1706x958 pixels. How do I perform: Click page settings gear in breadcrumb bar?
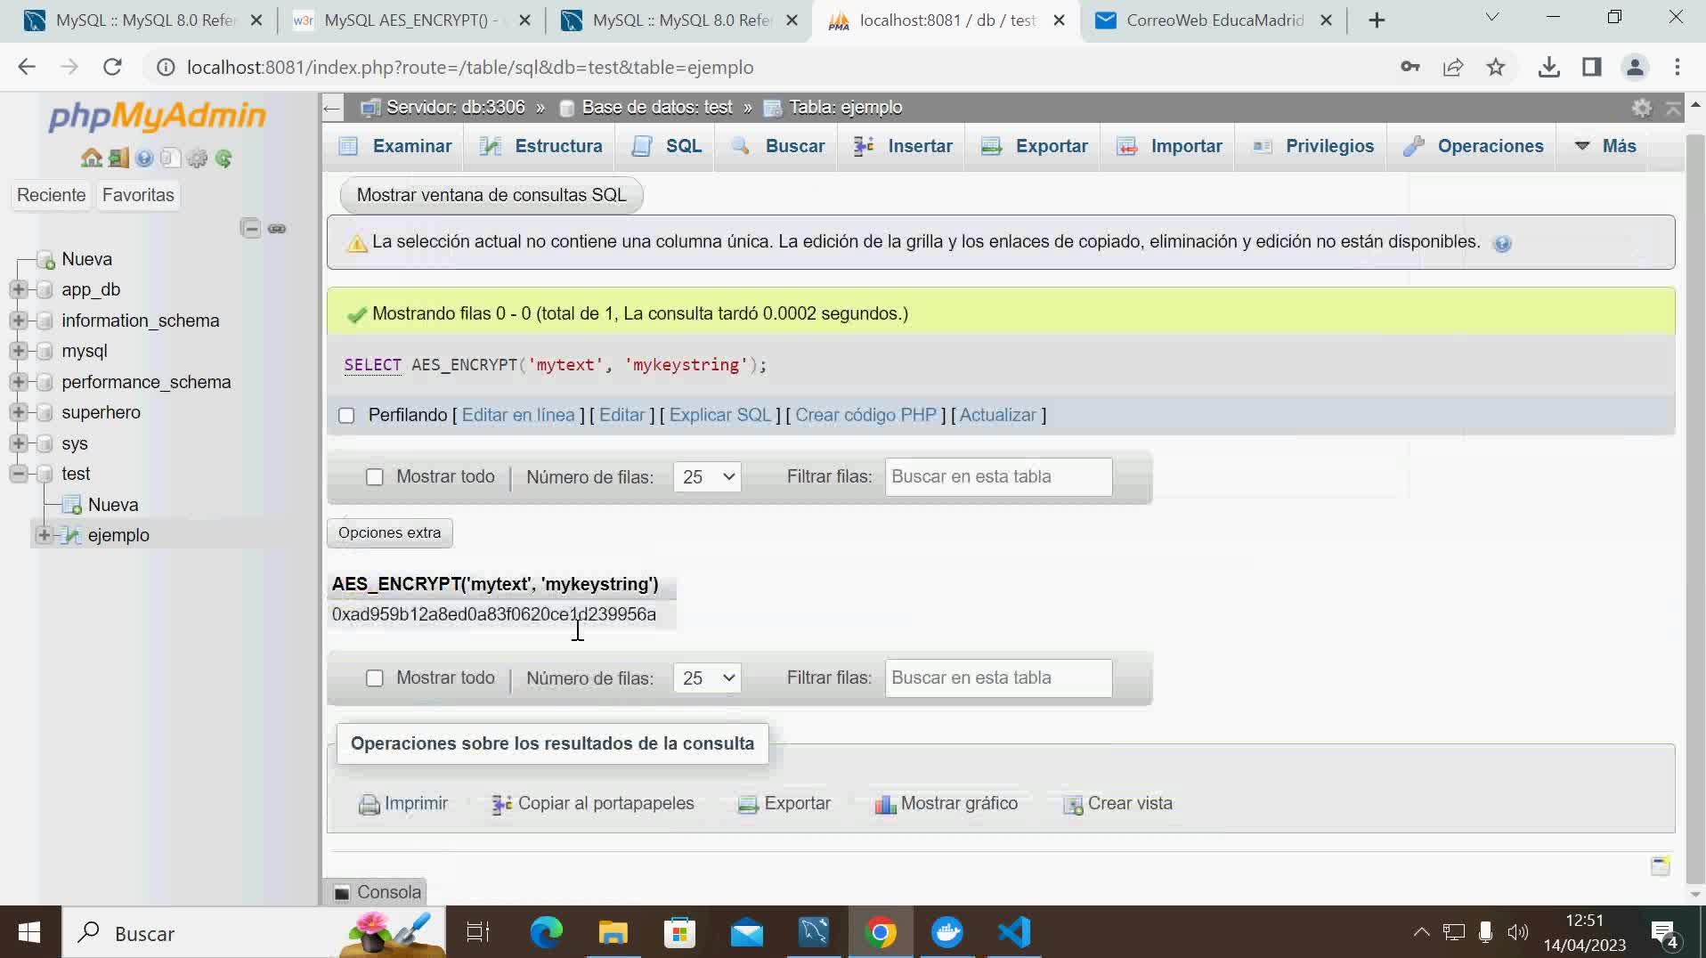click(x=1641, y=108)
